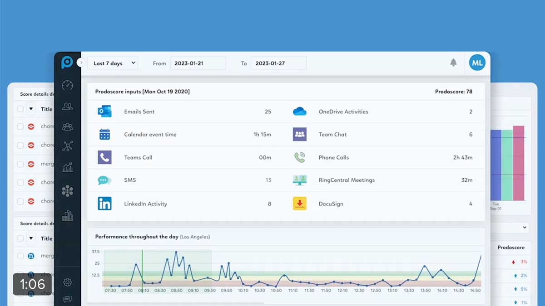This screenshot has height=306, width=545.
Task: Click the Performance throughout the day heading
Action: pos(136,237)
